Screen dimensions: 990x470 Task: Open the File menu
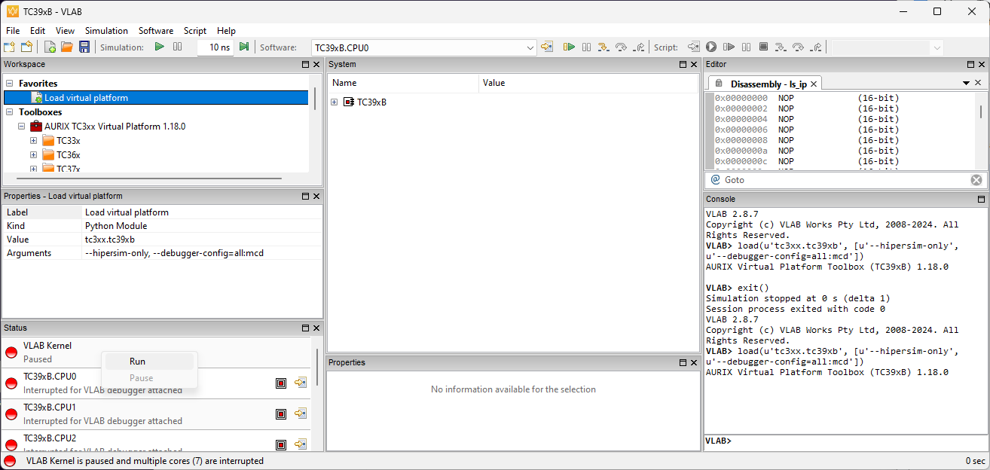click(x=13, y=31)
